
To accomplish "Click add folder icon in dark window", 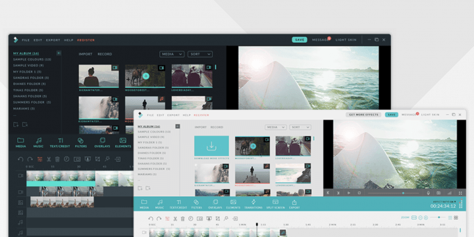I will pos(16,124).
